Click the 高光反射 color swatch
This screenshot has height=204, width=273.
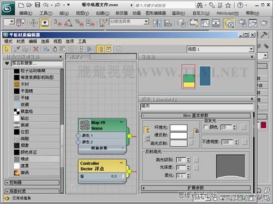click(x=179, y=143)
